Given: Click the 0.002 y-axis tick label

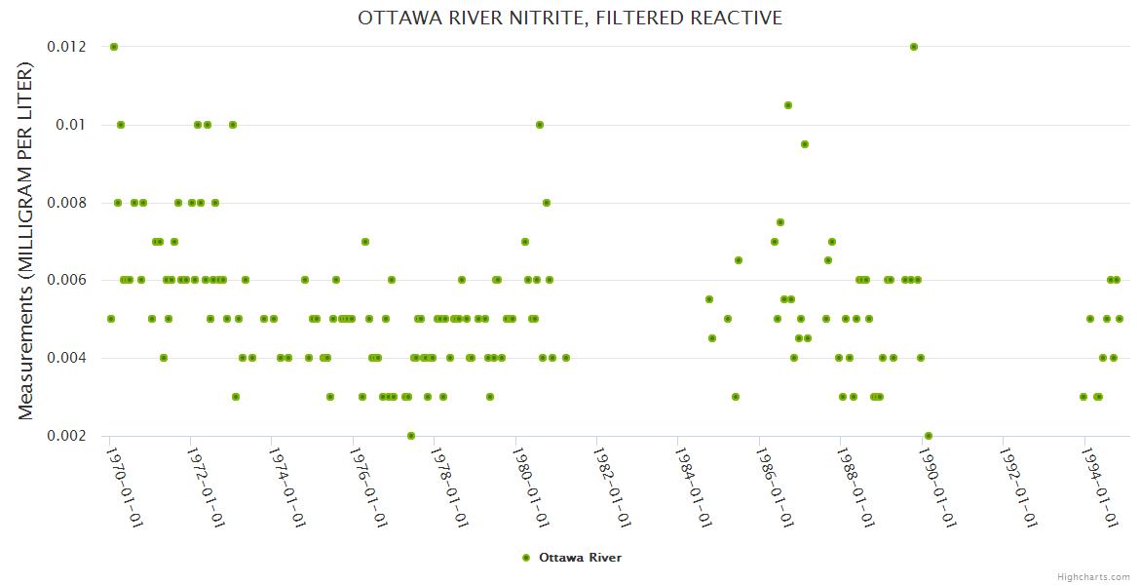Looking at the screenshot, I should tap(66, 436).
